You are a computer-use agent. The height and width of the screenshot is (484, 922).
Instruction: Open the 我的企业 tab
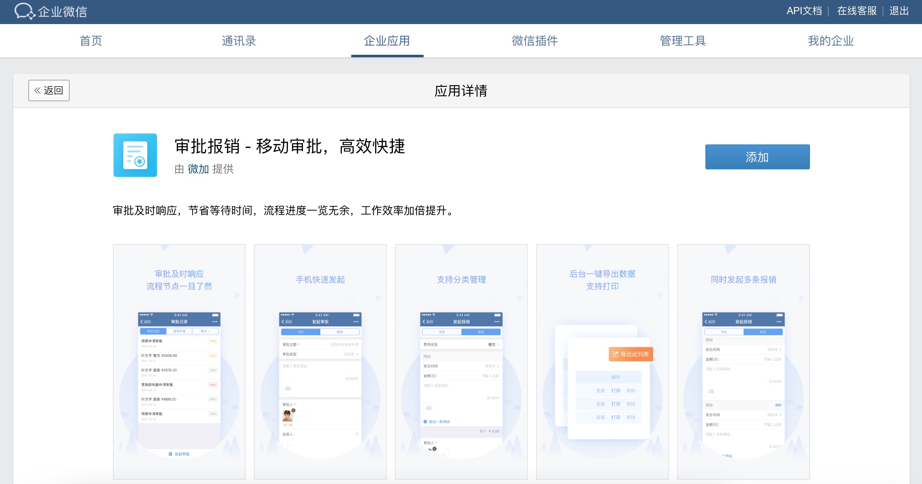click(831, 41)
